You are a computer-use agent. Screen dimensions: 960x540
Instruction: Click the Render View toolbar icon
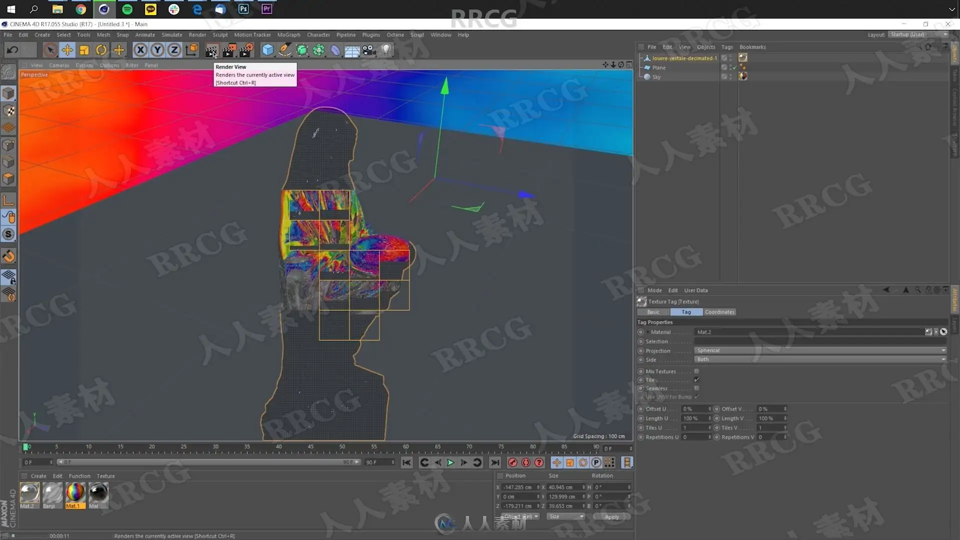pos(211,50)
